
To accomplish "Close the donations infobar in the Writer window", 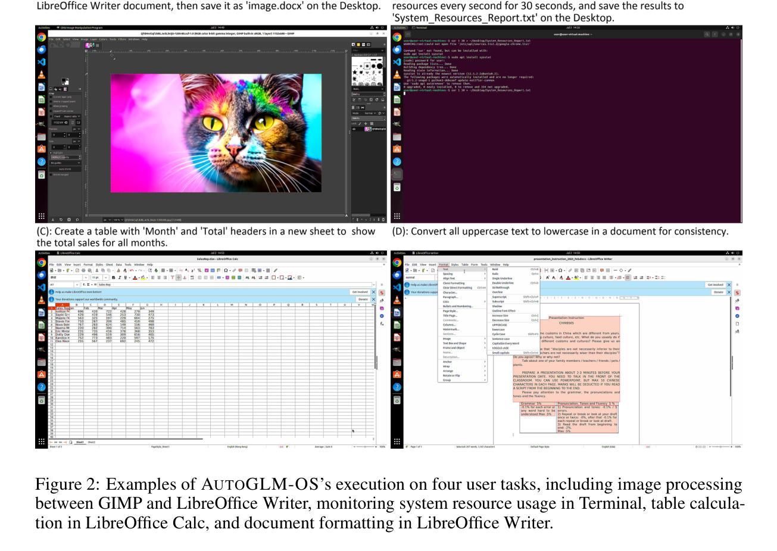I will click(x=729, y=292).
